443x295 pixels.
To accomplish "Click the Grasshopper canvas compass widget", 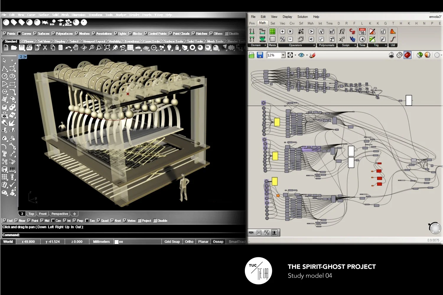I will coord(435,228).
